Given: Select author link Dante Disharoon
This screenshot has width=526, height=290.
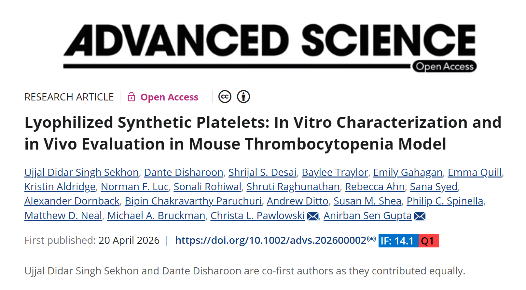Looking at the screenshot, I should [x=184, y=172].
